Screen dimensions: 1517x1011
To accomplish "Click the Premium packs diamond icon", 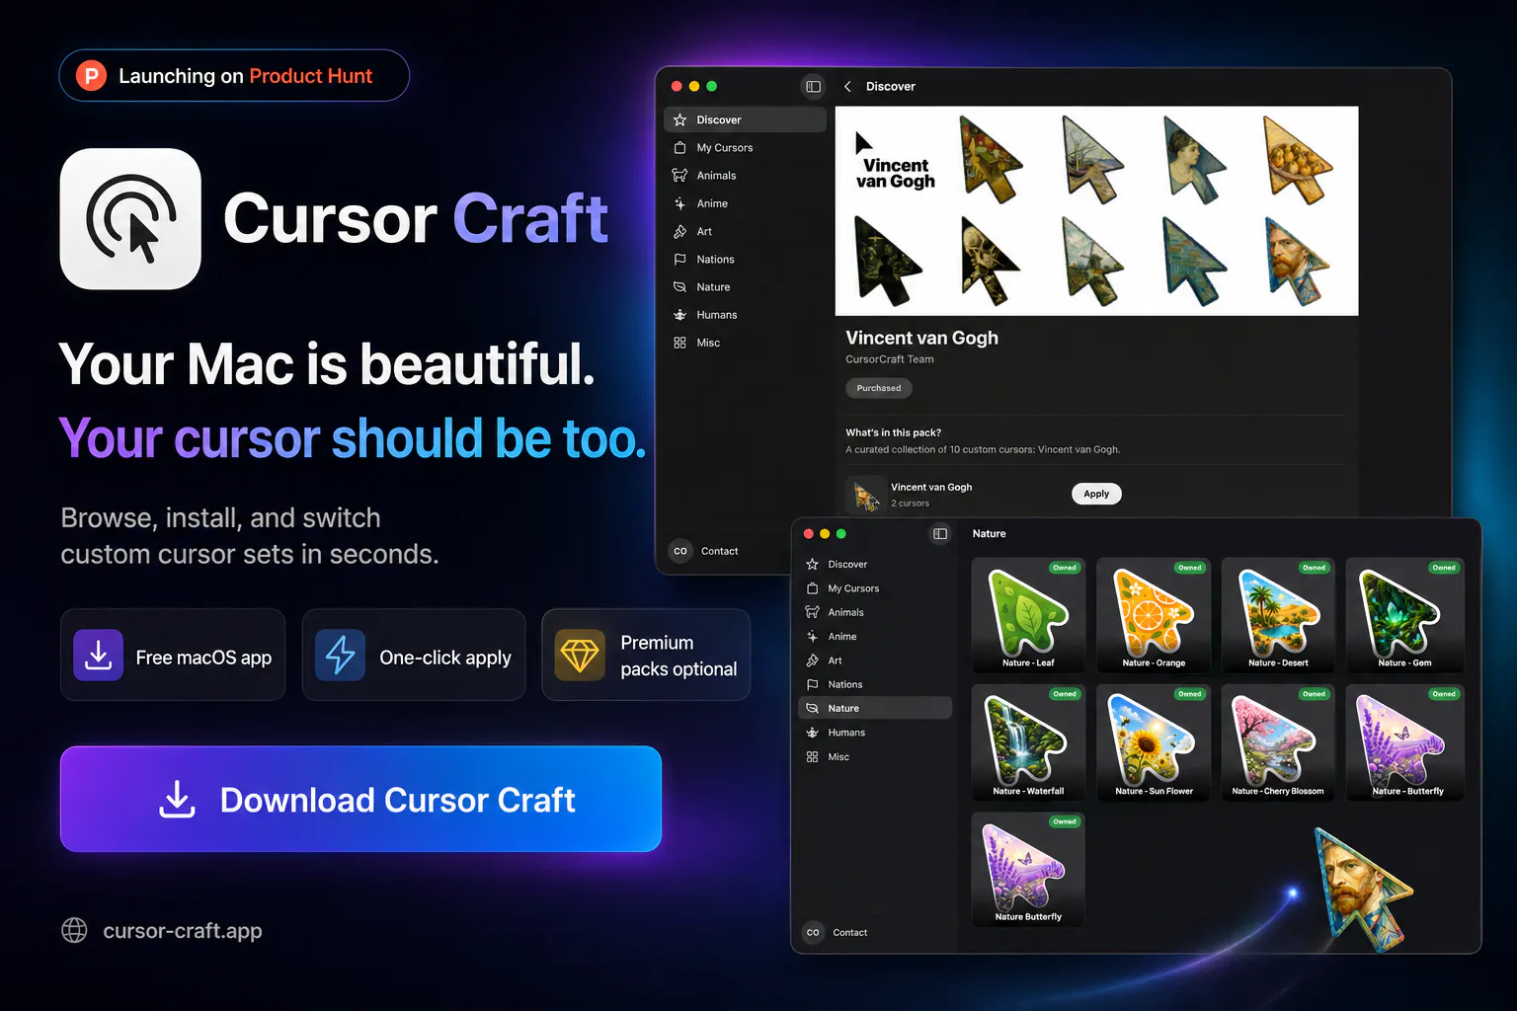I will pyautogui.click(x=580, y=656).
